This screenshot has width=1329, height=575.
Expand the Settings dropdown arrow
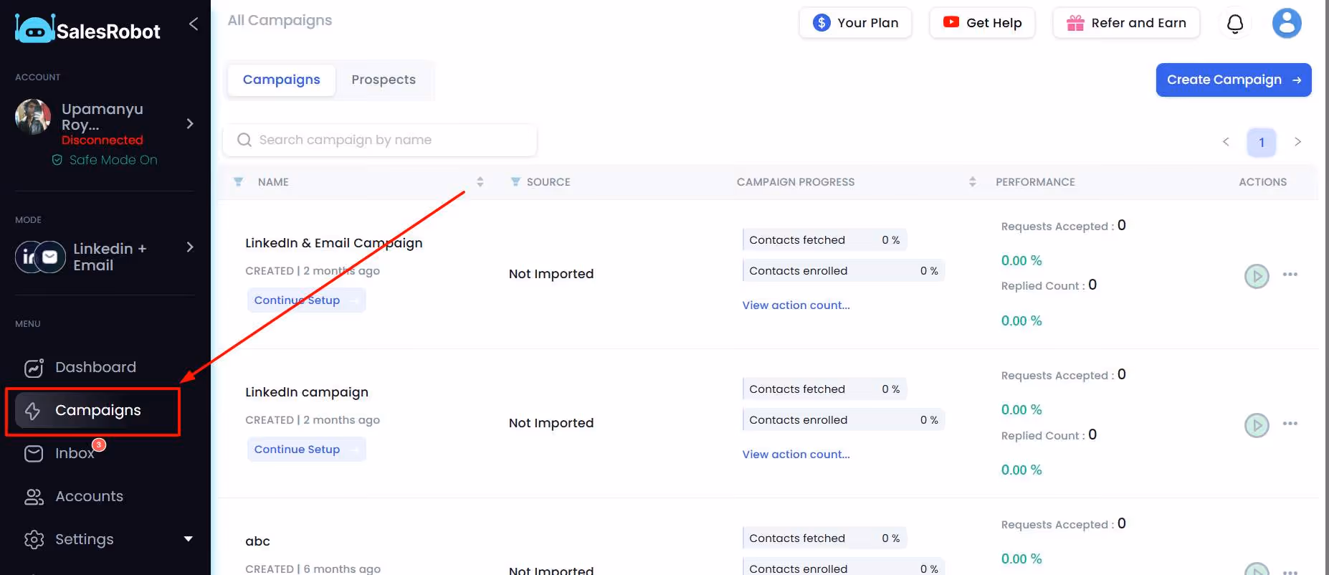(189, 538)
